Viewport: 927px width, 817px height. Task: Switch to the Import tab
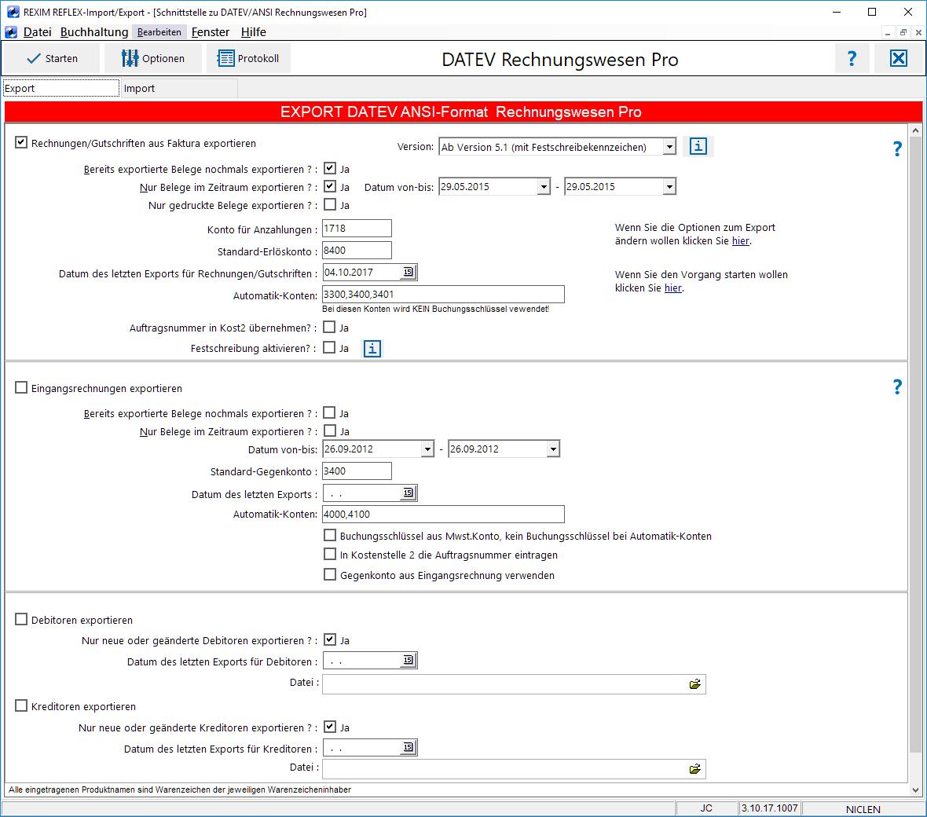(x=179, y=88)
